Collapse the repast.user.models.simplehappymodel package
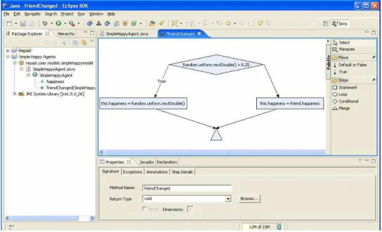The width and height of the screenshot is (382, 232). click(14, 63)
